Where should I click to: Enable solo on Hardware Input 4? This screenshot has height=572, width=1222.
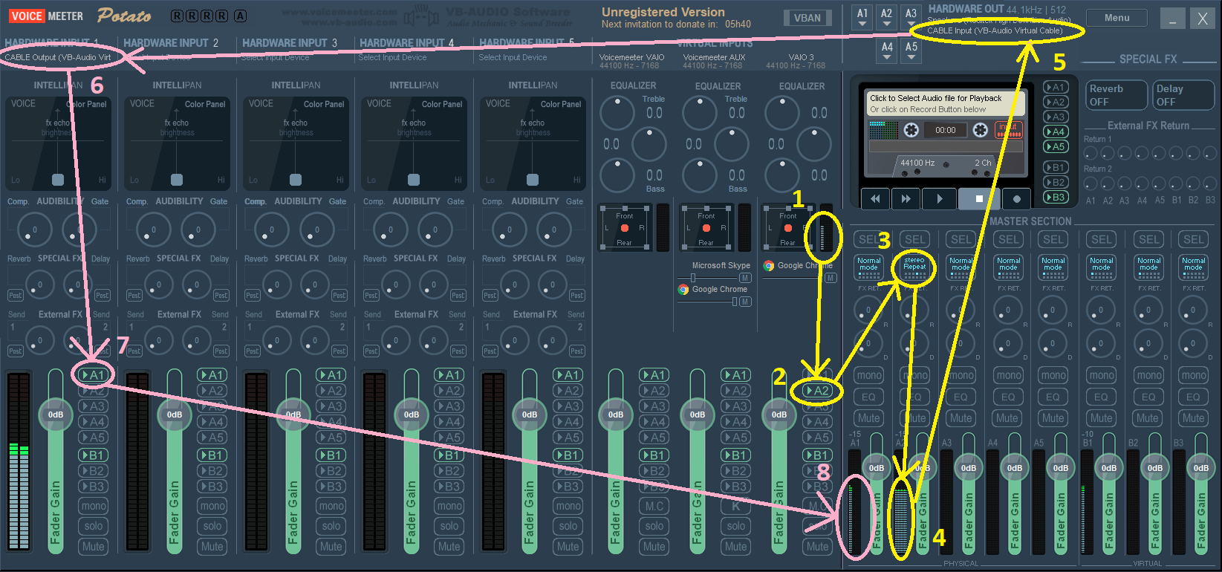coord(449,526)
